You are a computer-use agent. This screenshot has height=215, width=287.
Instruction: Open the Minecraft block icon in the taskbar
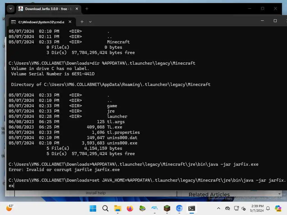coord(167,208)
